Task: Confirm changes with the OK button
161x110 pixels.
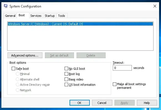Action: click(x=80, y=103)
